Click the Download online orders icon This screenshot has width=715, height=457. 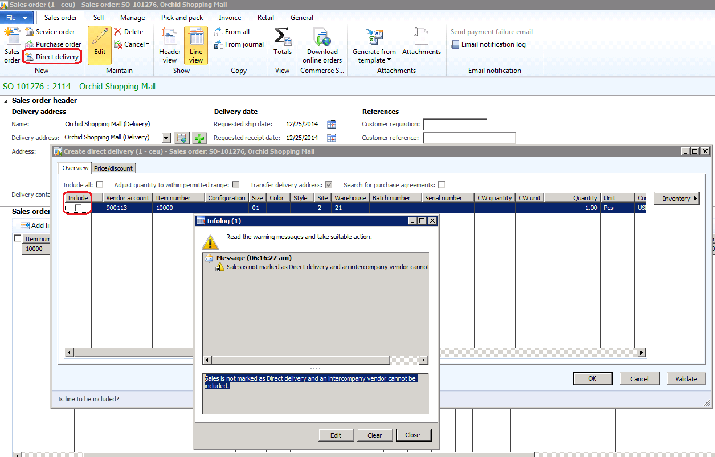[322, 37]
